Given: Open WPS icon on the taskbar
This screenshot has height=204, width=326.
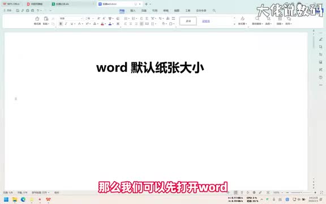Looking at the screenshot, I should pos(48,199).
